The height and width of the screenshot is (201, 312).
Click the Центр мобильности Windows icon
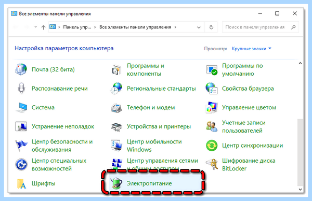tap(116, 146)
